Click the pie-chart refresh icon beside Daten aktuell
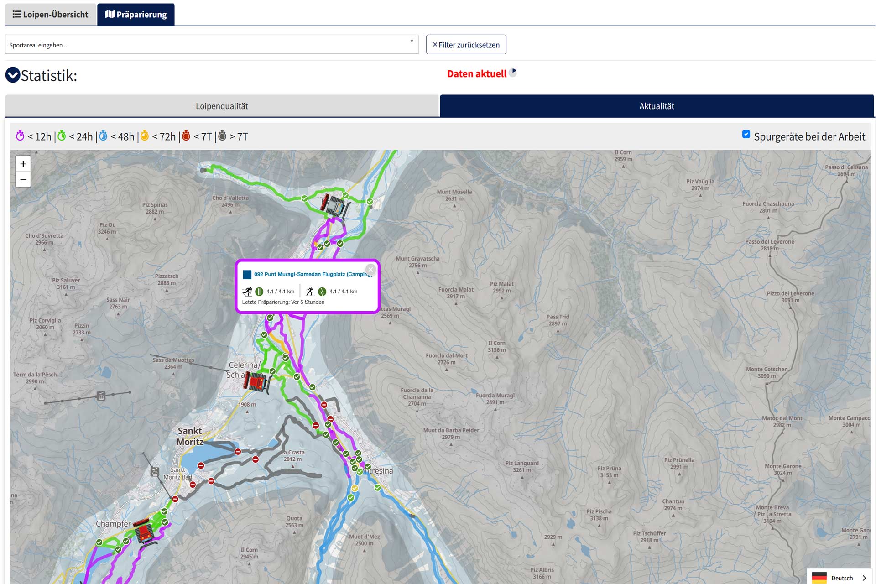Image resolution: width=876 pixels, height=584 pixels. [513, 73]
